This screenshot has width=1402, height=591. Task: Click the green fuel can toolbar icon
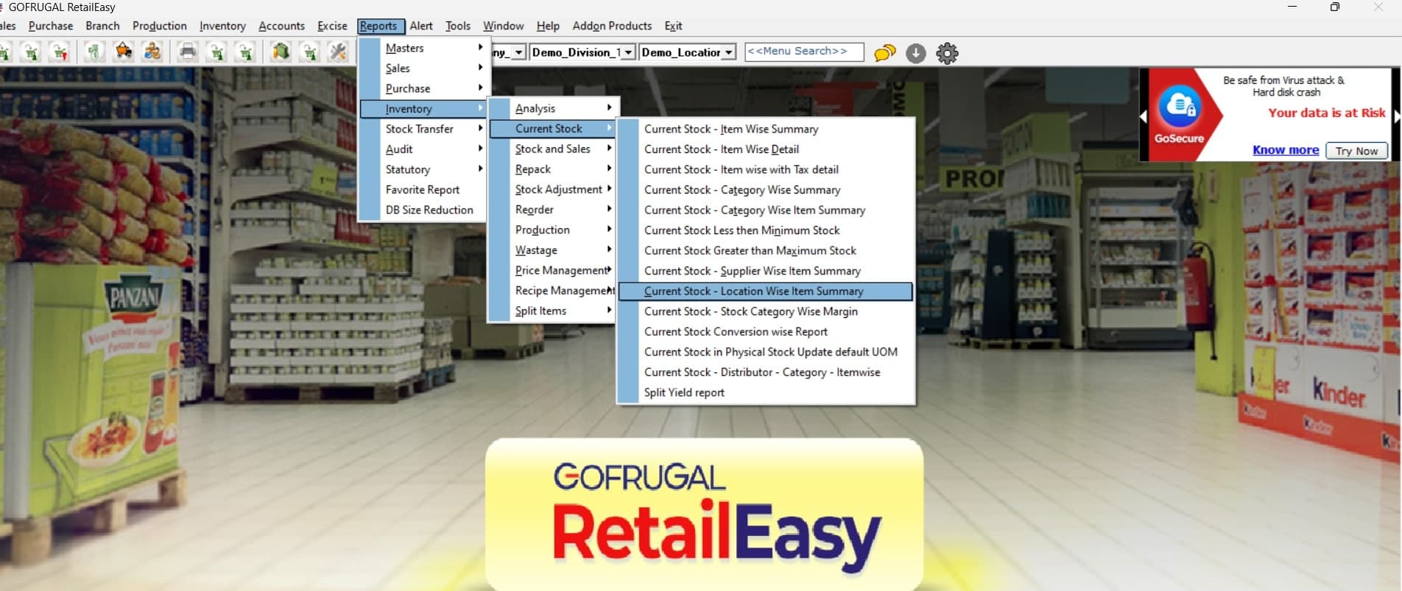[281, 52]
